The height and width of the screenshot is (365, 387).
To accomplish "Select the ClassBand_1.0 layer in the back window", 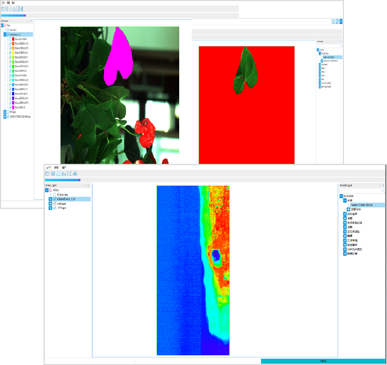I will coord(19,34).
